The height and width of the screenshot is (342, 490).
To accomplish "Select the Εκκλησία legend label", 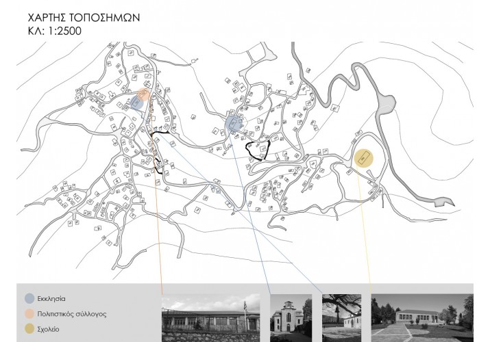I will pos(51,299).
